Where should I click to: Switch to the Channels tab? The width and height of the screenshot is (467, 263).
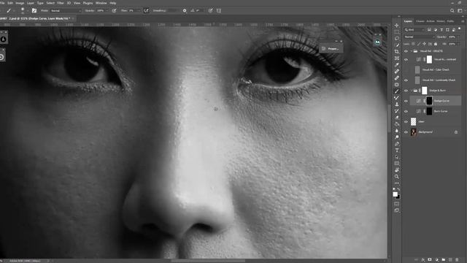point(420,21)
